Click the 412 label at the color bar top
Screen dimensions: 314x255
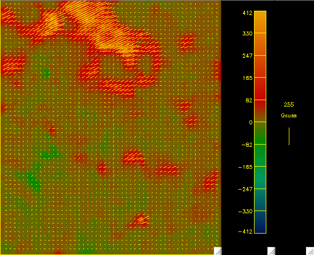click(x=248, y=13)
